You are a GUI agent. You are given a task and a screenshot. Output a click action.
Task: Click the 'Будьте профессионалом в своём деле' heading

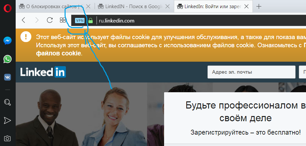[x=246, y=112]
